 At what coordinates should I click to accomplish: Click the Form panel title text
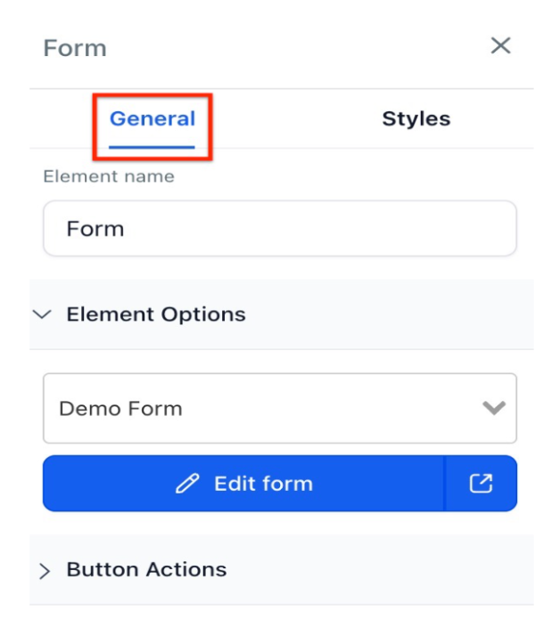pos(75,48)
